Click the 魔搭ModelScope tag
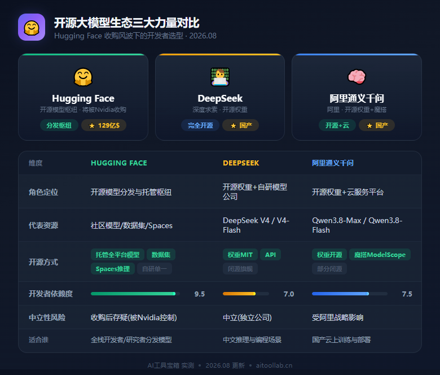Viewport: 440px width, 375px height. (x=380, y=255)
